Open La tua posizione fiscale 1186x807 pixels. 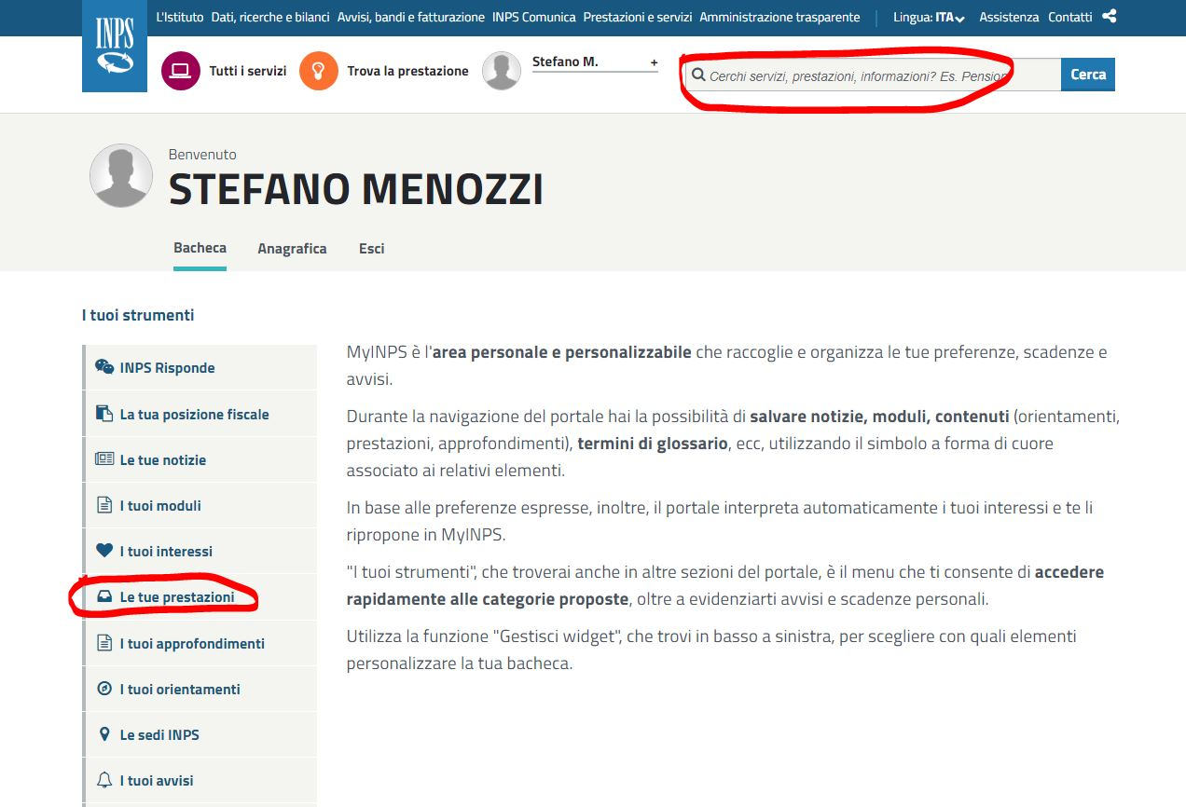[194, 414]
